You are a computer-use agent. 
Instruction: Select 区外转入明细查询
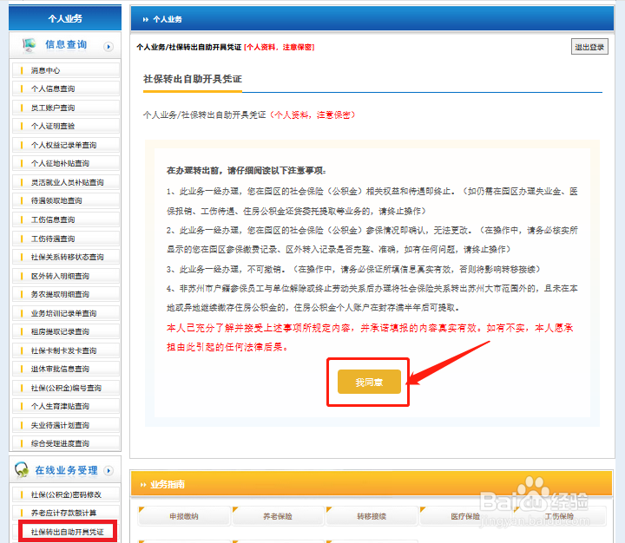click(x=66, y=276)
